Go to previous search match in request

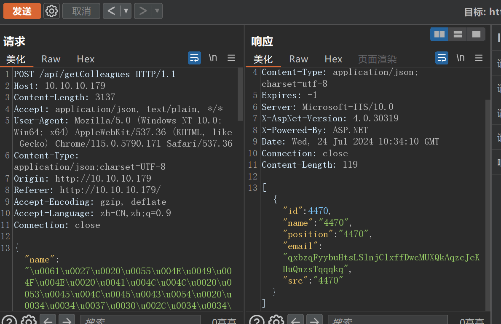(48, 321)
